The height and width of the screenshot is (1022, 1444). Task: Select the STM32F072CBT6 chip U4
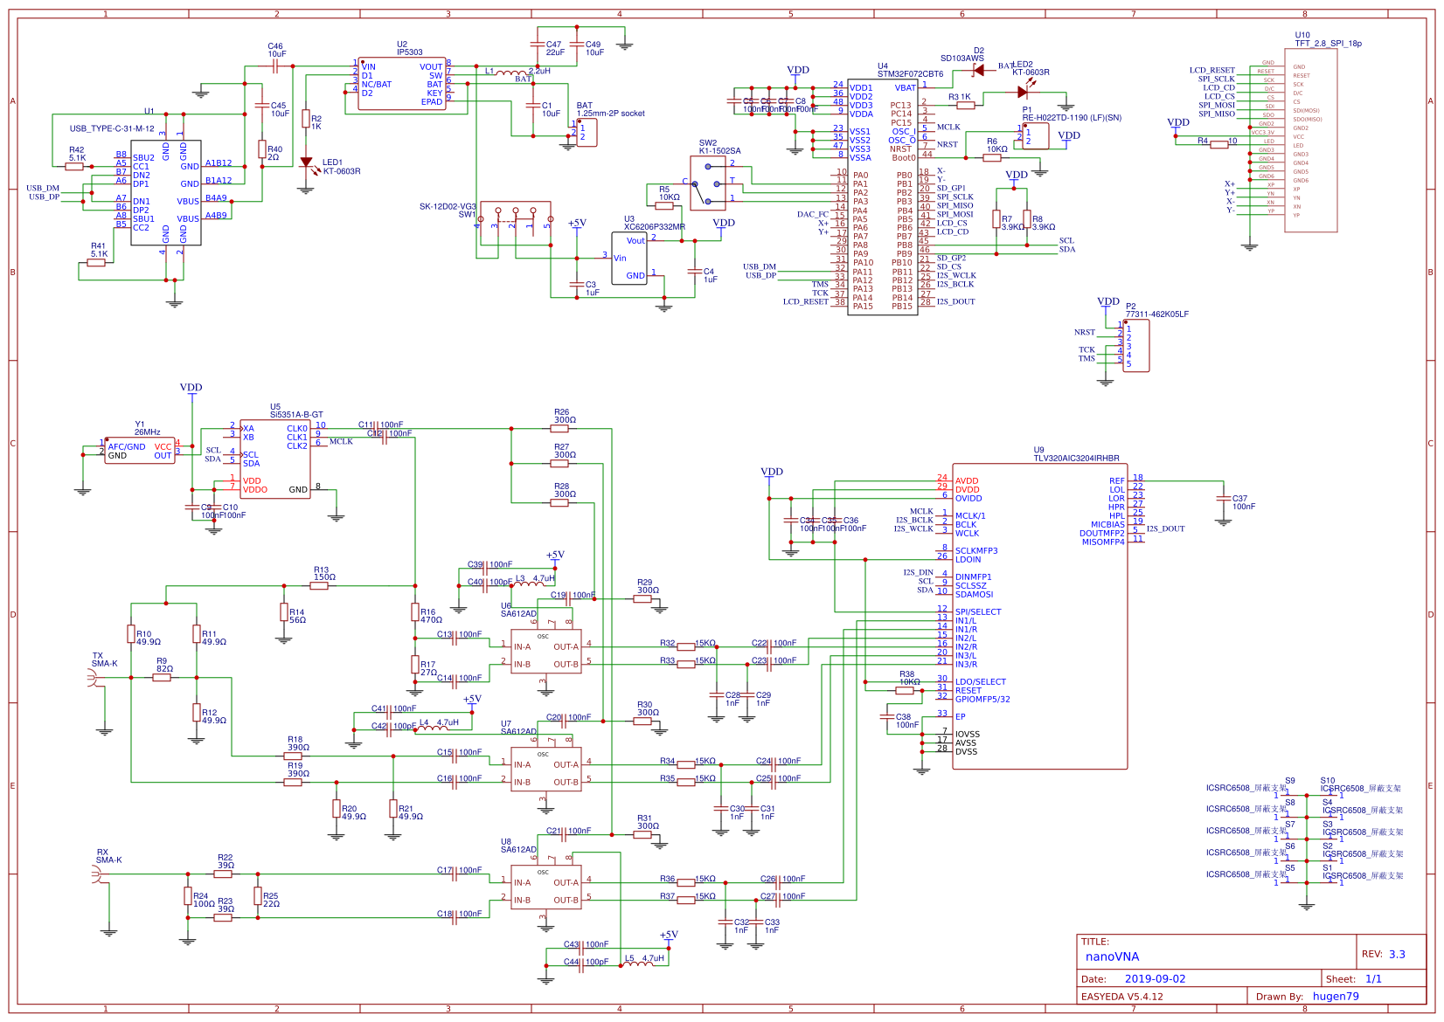883,197
